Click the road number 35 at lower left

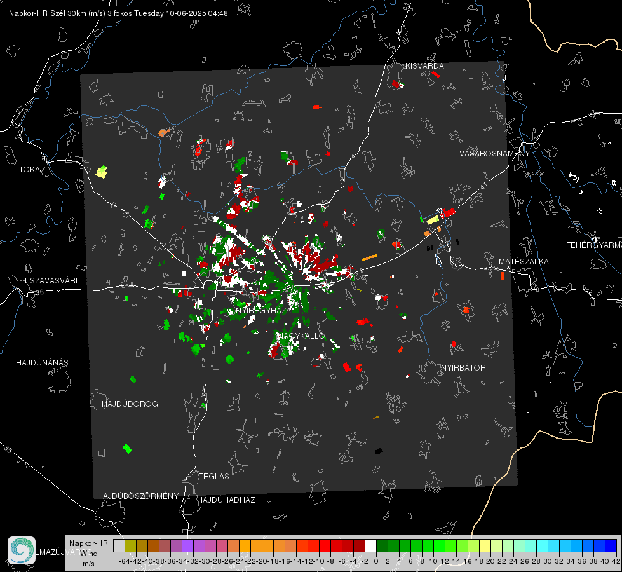click(x=8, y=449)
